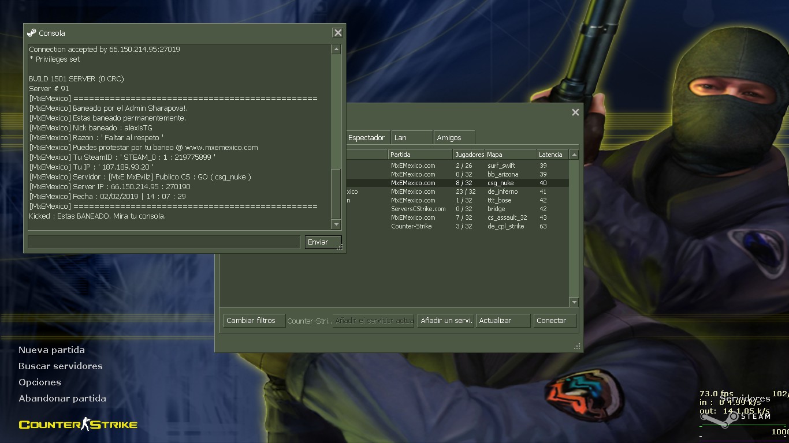Viewport: 789px width, 443px height.
Task: Click console scrollbar up arrow
Action: tap(336, 50)
